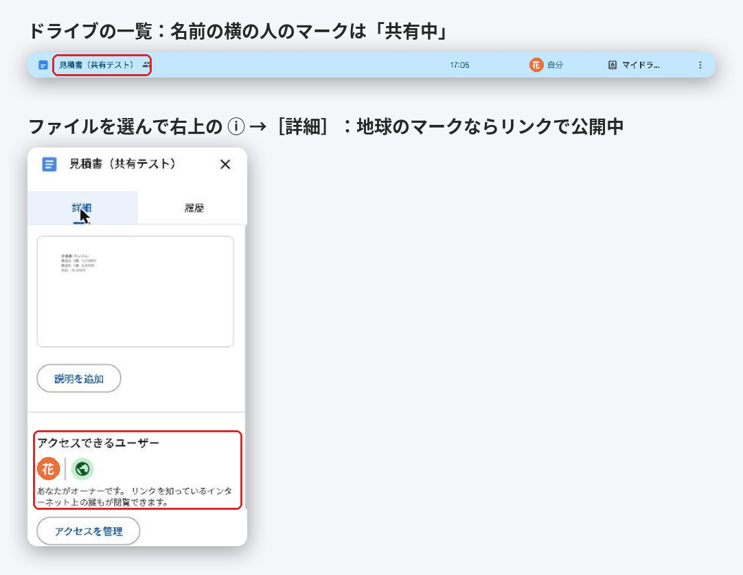This screenshot has height=575, width=743.
Task: Click the orange 花 avatar under access users
Action: [48, 469]
